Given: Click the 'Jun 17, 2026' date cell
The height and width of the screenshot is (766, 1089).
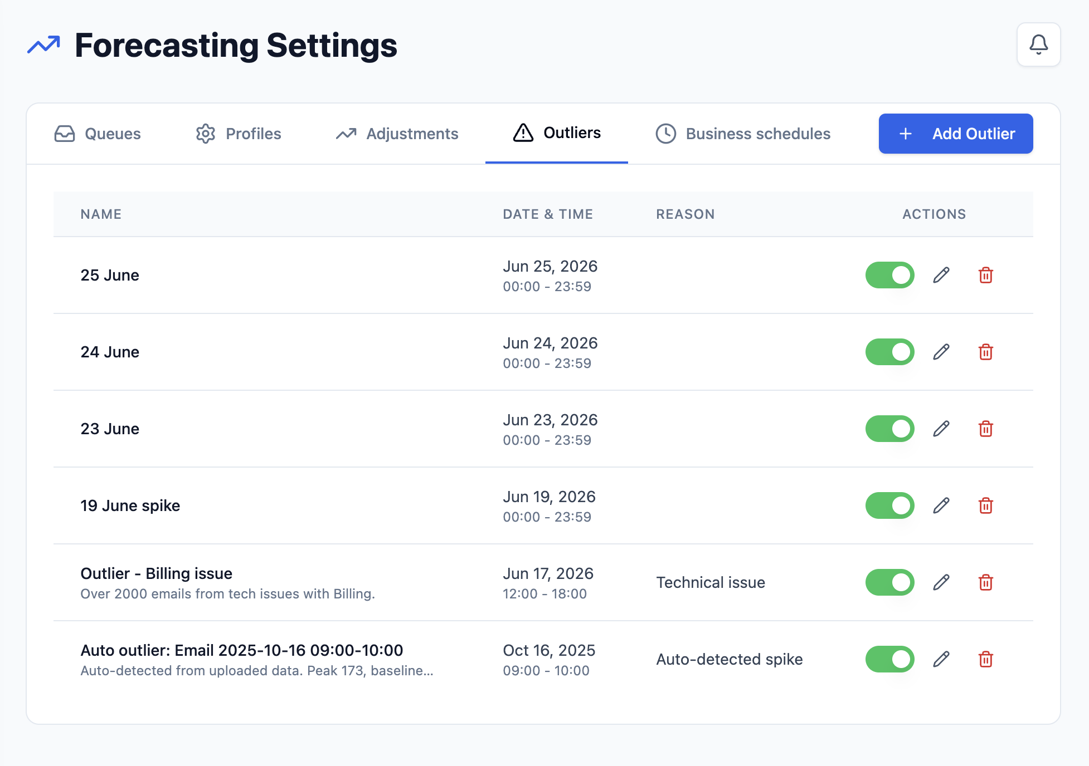Looking at the screenshot, I should (548, 573).
